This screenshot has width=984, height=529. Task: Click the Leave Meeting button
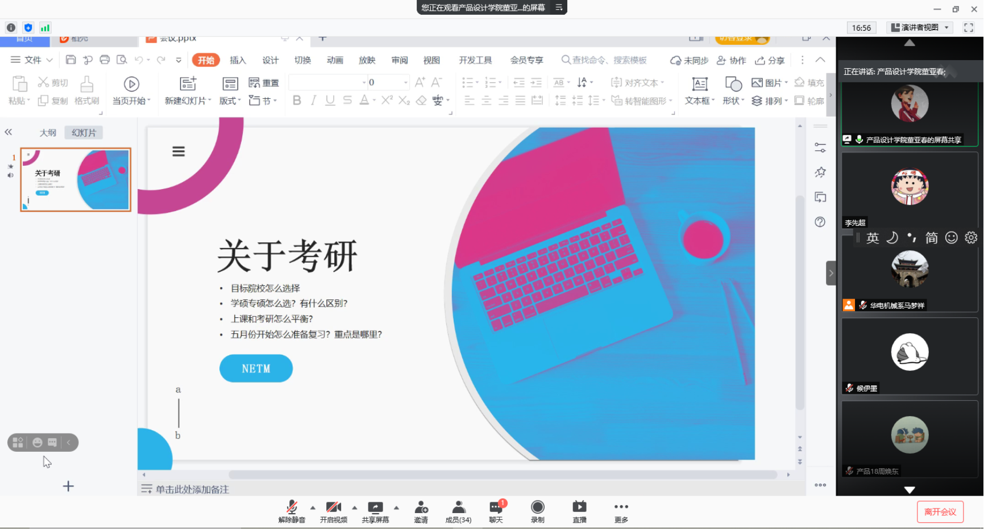pos(940,511)
